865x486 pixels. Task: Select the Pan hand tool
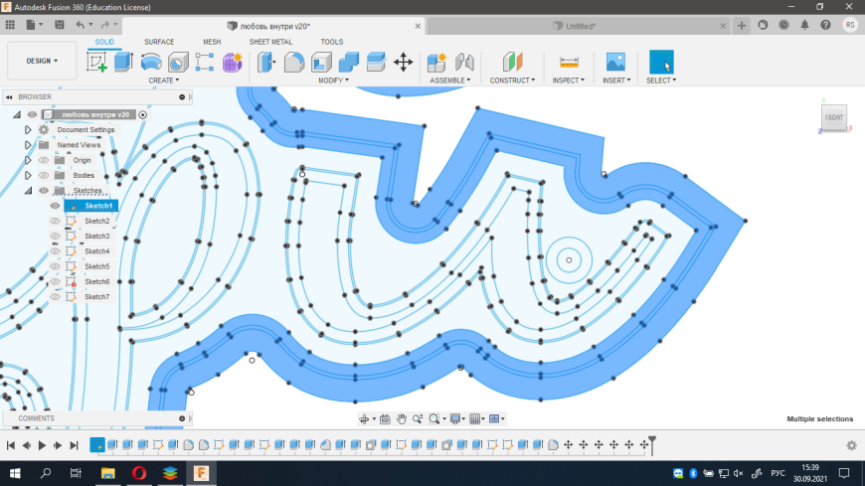pos(401,419)
